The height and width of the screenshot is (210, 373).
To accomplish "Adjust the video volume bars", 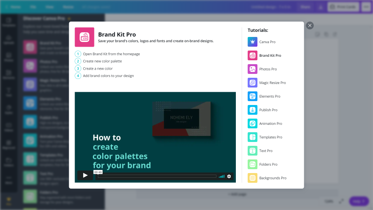I will (221, 176).
